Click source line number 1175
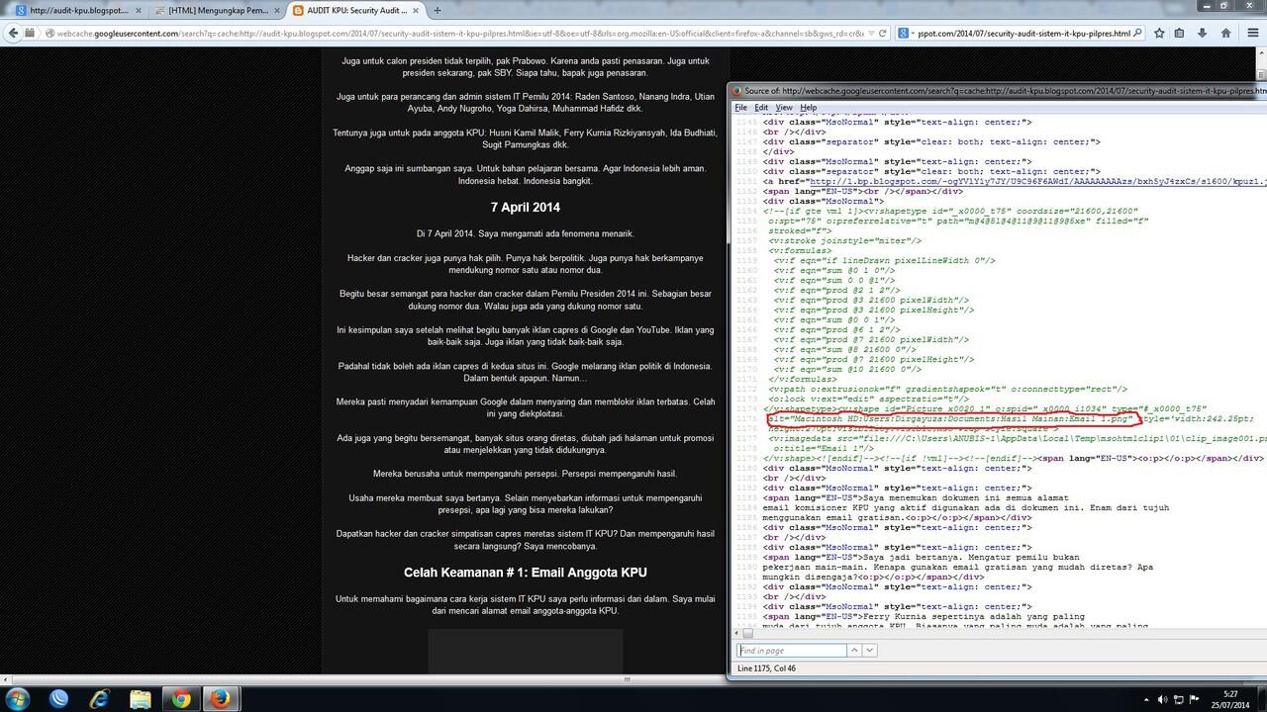 click(x=747, y=419)
